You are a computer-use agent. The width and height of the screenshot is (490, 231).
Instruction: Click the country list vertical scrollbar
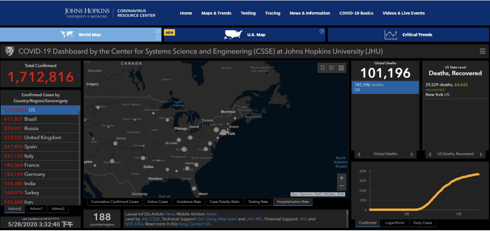pyautogui.click(x=80, y=155)
